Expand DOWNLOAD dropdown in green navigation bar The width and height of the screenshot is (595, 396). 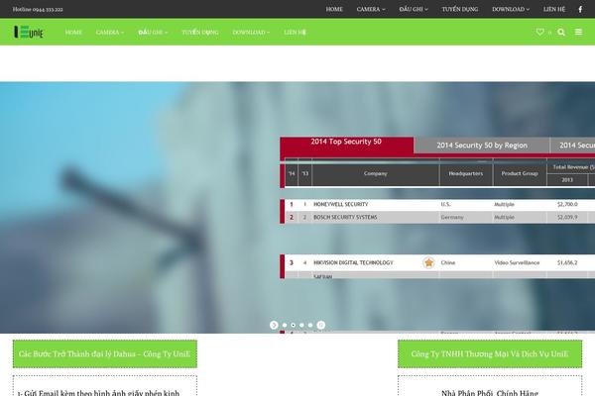click(251, 33)
